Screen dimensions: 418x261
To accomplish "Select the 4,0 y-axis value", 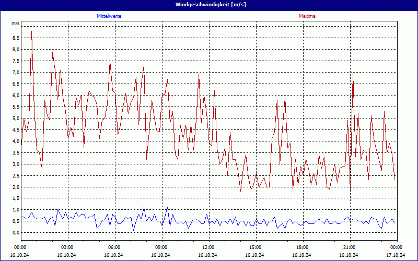I will (16, 141).
